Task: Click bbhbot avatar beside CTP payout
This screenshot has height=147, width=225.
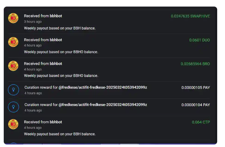Action: tap(13, 124)
